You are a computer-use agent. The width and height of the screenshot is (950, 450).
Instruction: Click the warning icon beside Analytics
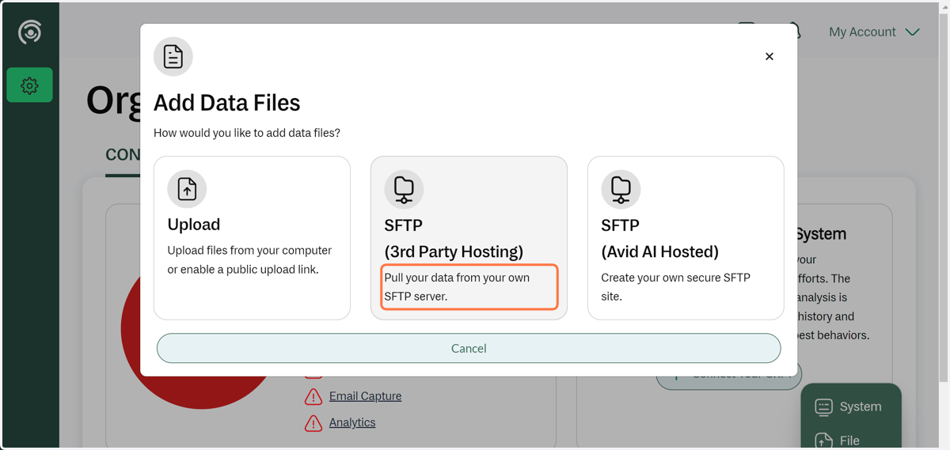[x=313, y=424]
